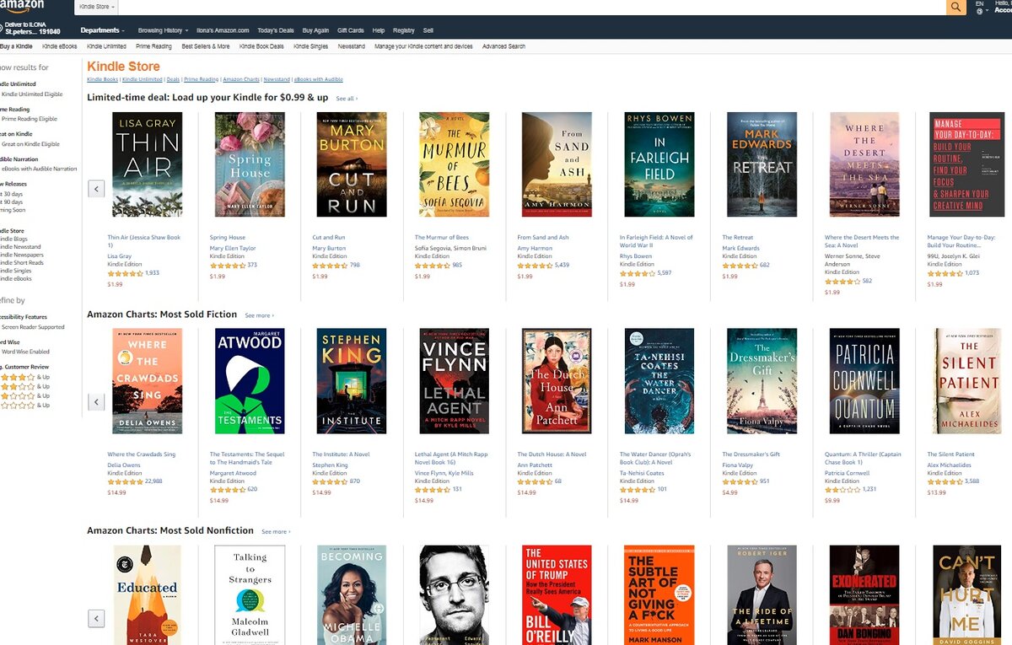
Task: Open the Registry navigation item
Action: click(404, 30)
